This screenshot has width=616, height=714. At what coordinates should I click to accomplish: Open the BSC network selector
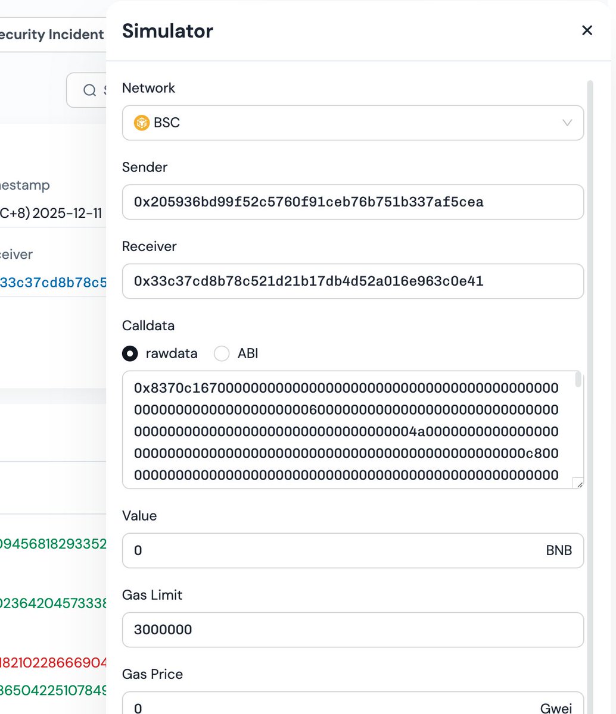[x=353, y=123]
